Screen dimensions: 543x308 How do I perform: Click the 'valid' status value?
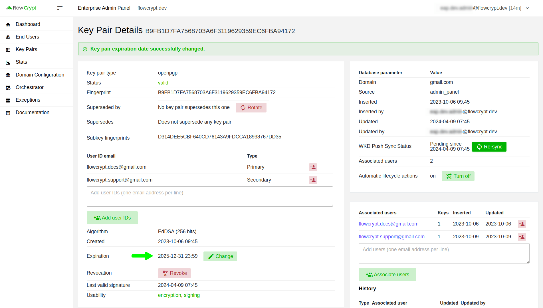pos(163,83)
